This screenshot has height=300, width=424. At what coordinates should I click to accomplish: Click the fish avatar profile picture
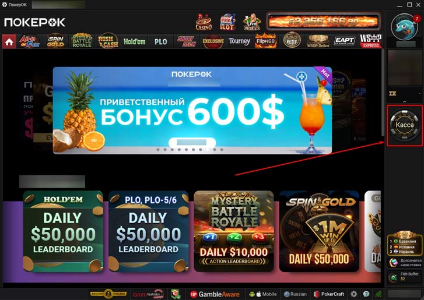click(x=404, y=27)
